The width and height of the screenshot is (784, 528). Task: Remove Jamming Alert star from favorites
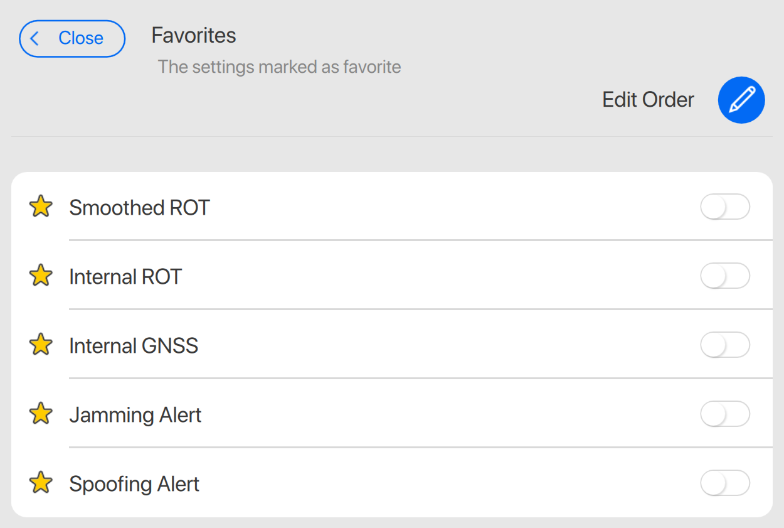tap(41, 414)
